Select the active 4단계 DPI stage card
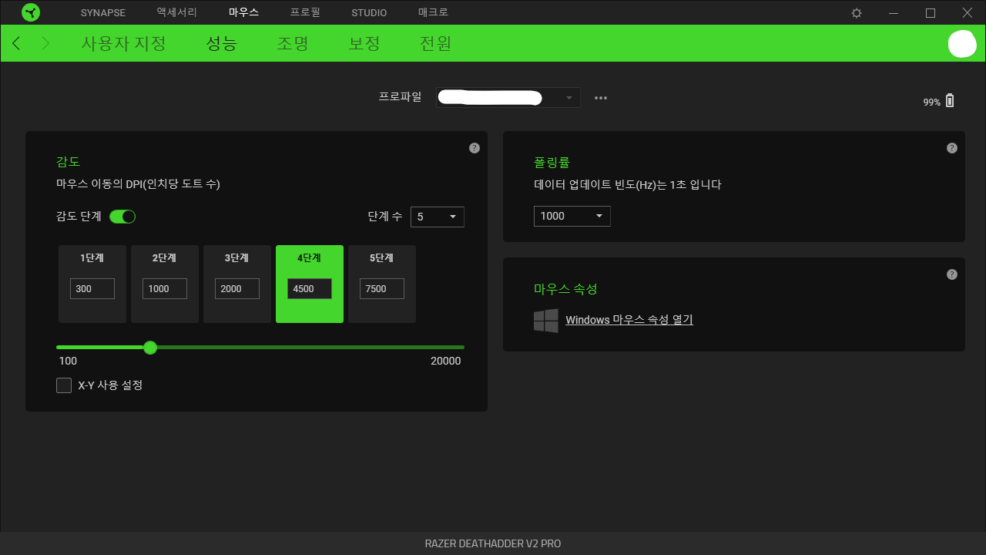Viewport: 986px width, 555px height. 310,284
